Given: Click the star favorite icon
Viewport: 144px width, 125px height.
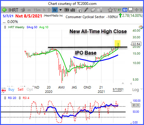Looking at the screenshot, I should (x=110, y=10).
